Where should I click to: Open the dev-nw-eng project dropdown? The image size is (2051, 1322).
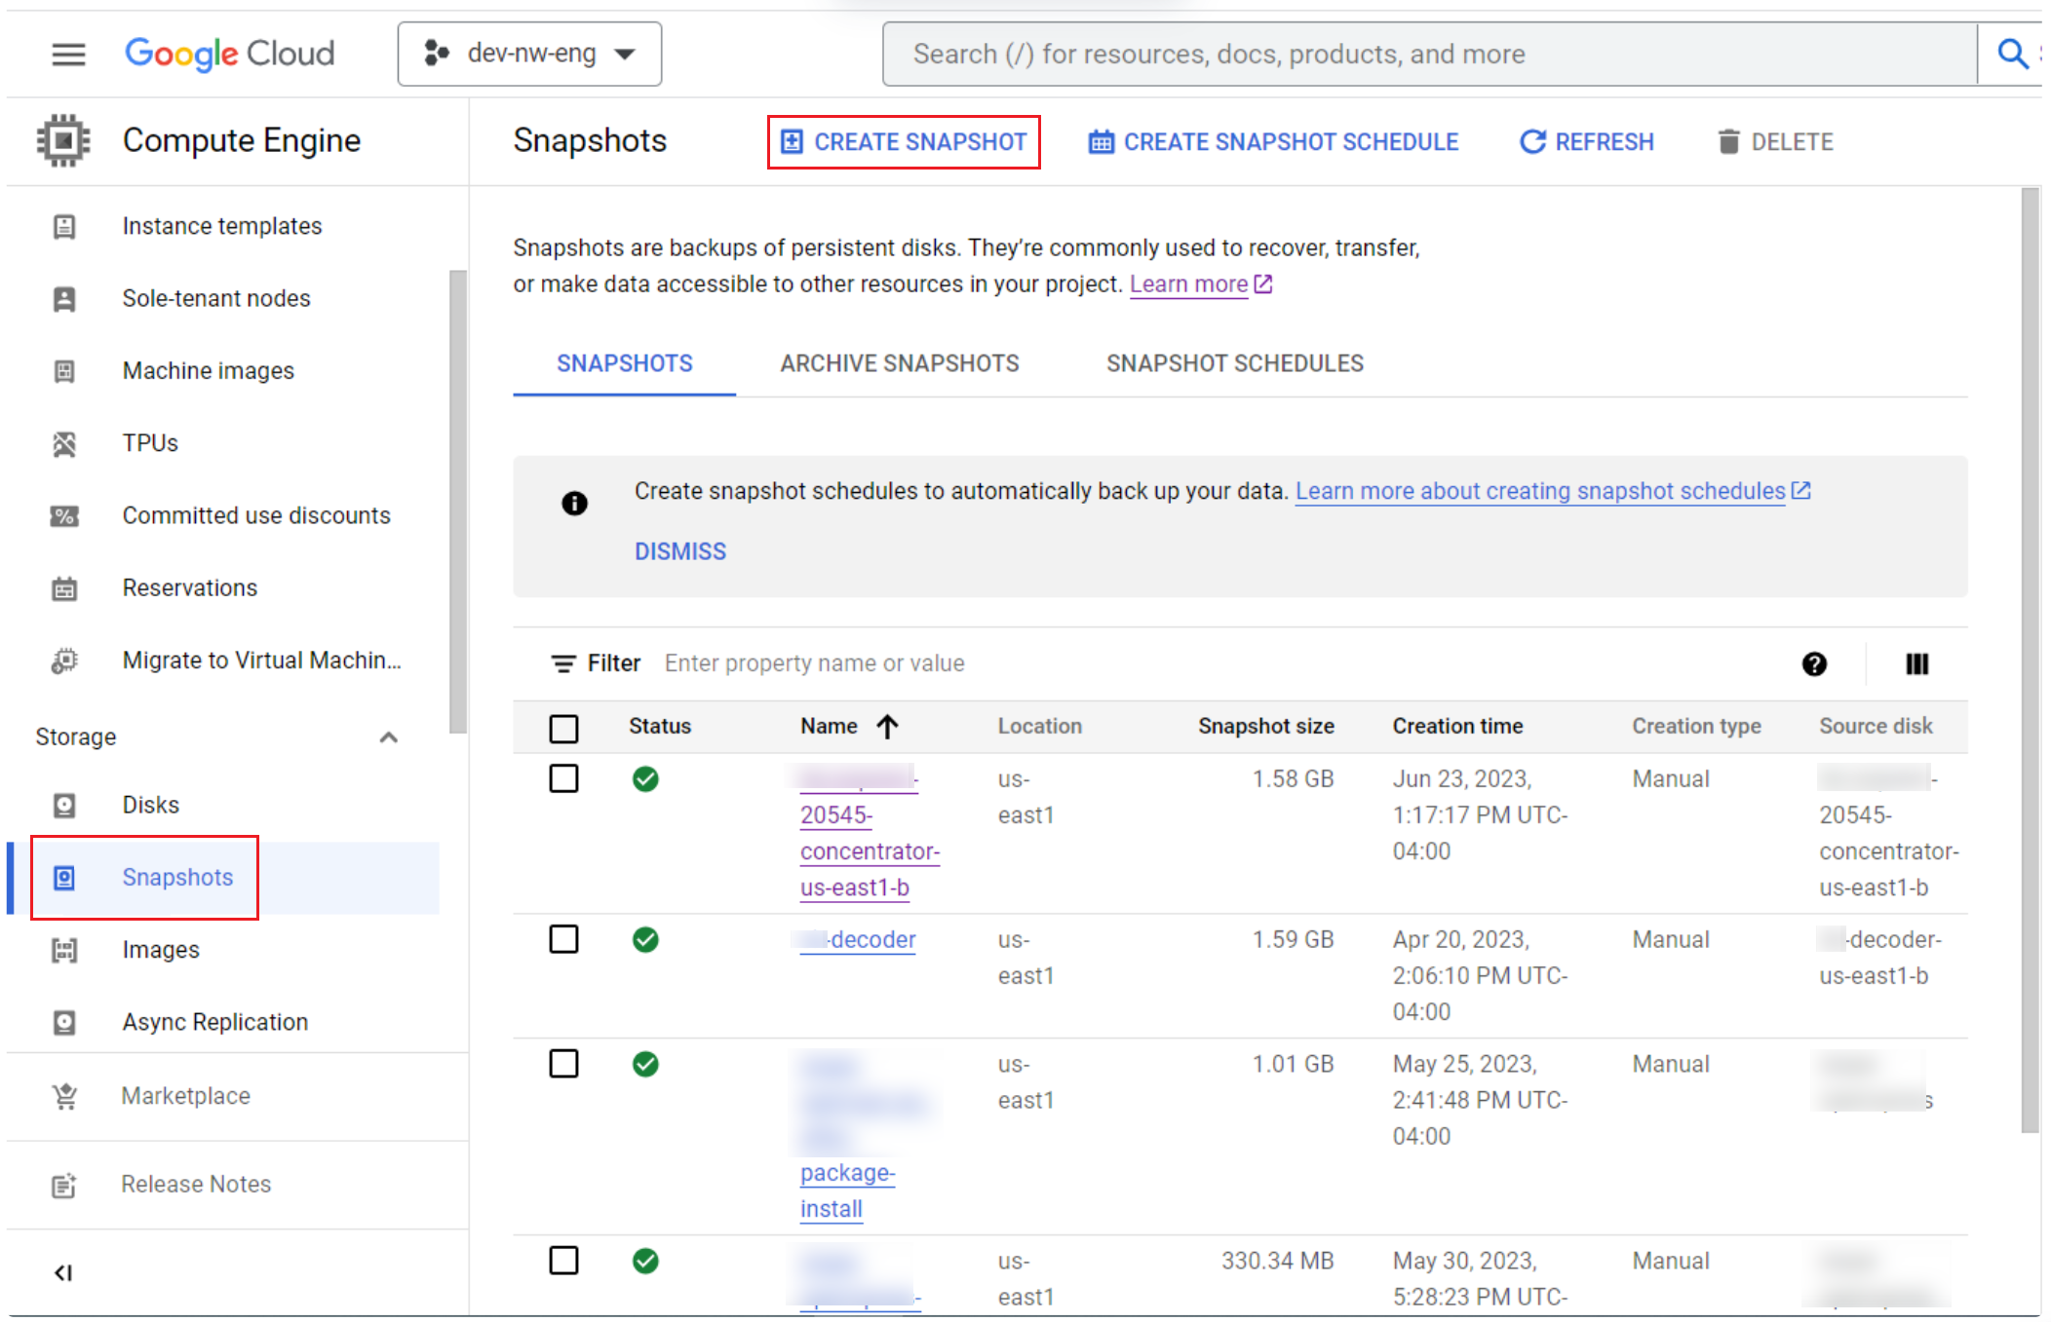[529, 54]
